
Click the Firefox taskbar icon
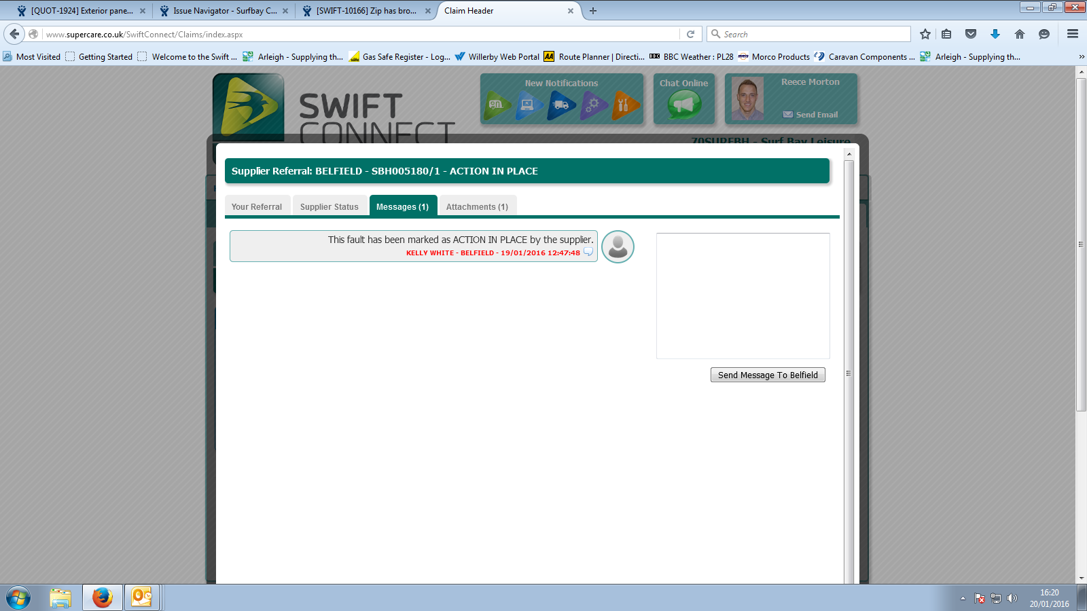103,598
